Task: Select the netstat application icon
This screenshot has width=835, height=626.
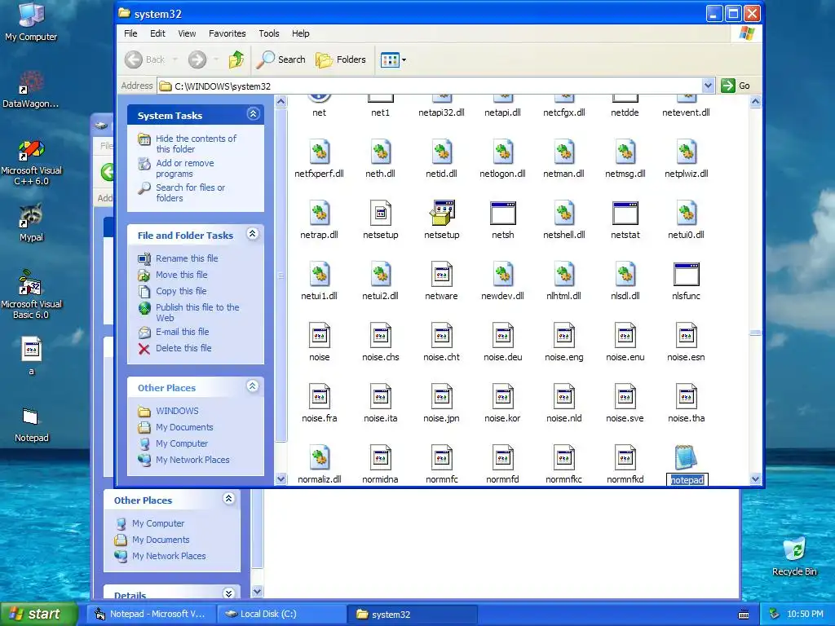Action: tap(625, 213)
